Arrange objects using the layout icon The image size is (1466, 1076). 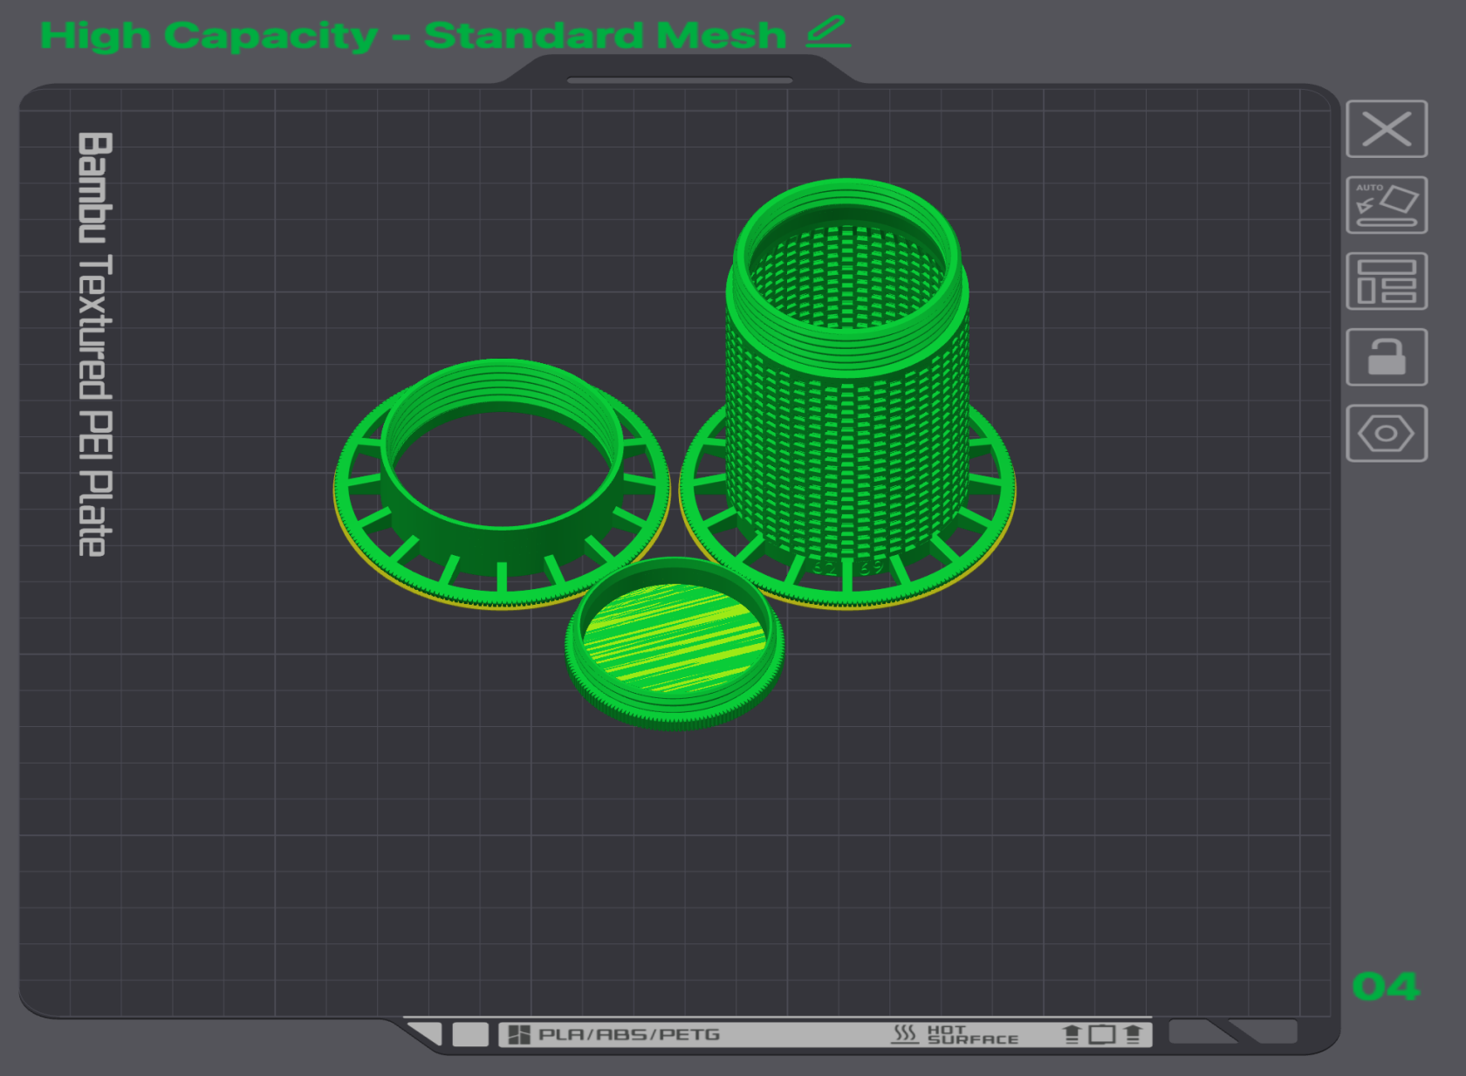[1386, 281]
